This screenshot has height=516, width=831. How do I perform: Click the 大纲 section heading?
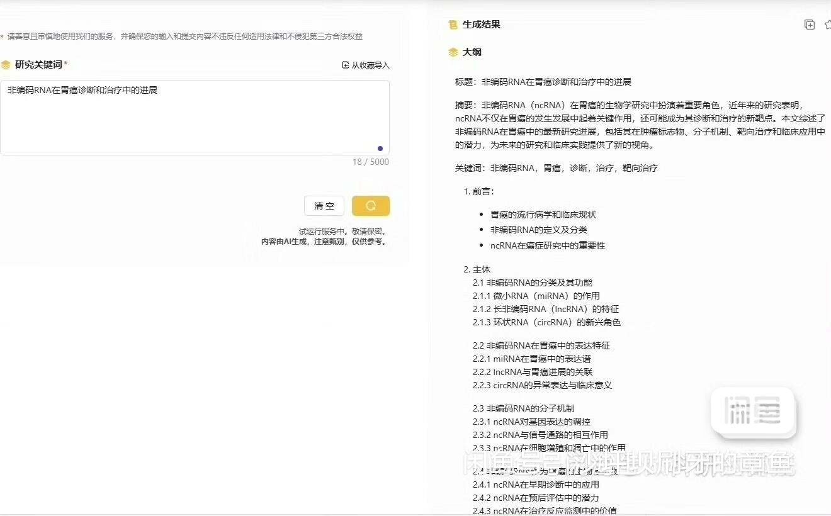click(x=472, y=52)
